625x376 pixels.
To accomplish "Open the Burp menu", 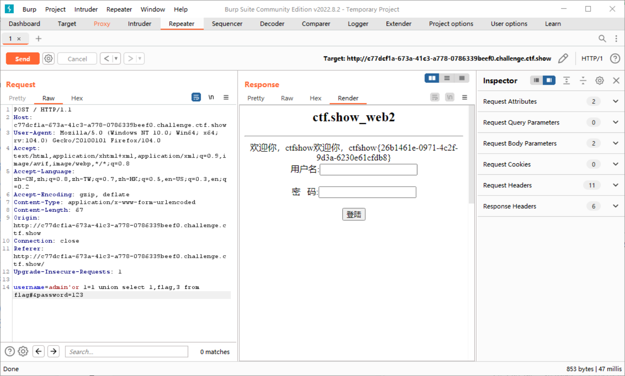I will pos(30,9).
